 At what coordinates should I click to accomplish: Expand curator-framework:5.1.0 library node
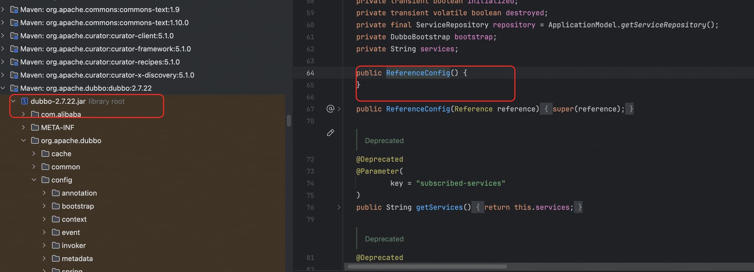pos(3,49)
